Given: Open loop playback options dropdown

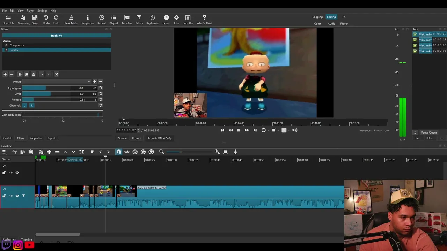Looking at the screenshot, I should click(x=268, y=130).
